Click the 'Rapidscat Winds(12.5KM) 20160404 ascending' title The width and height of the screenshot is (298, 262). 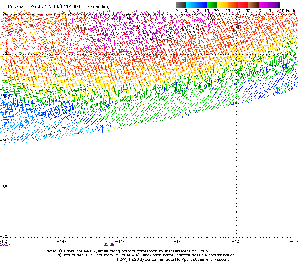click(x=59, y=6)
